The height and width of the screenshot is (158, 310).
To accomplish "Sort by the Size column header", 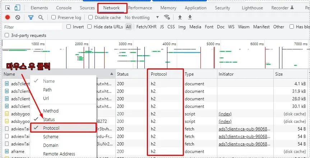I will (290, 74).
